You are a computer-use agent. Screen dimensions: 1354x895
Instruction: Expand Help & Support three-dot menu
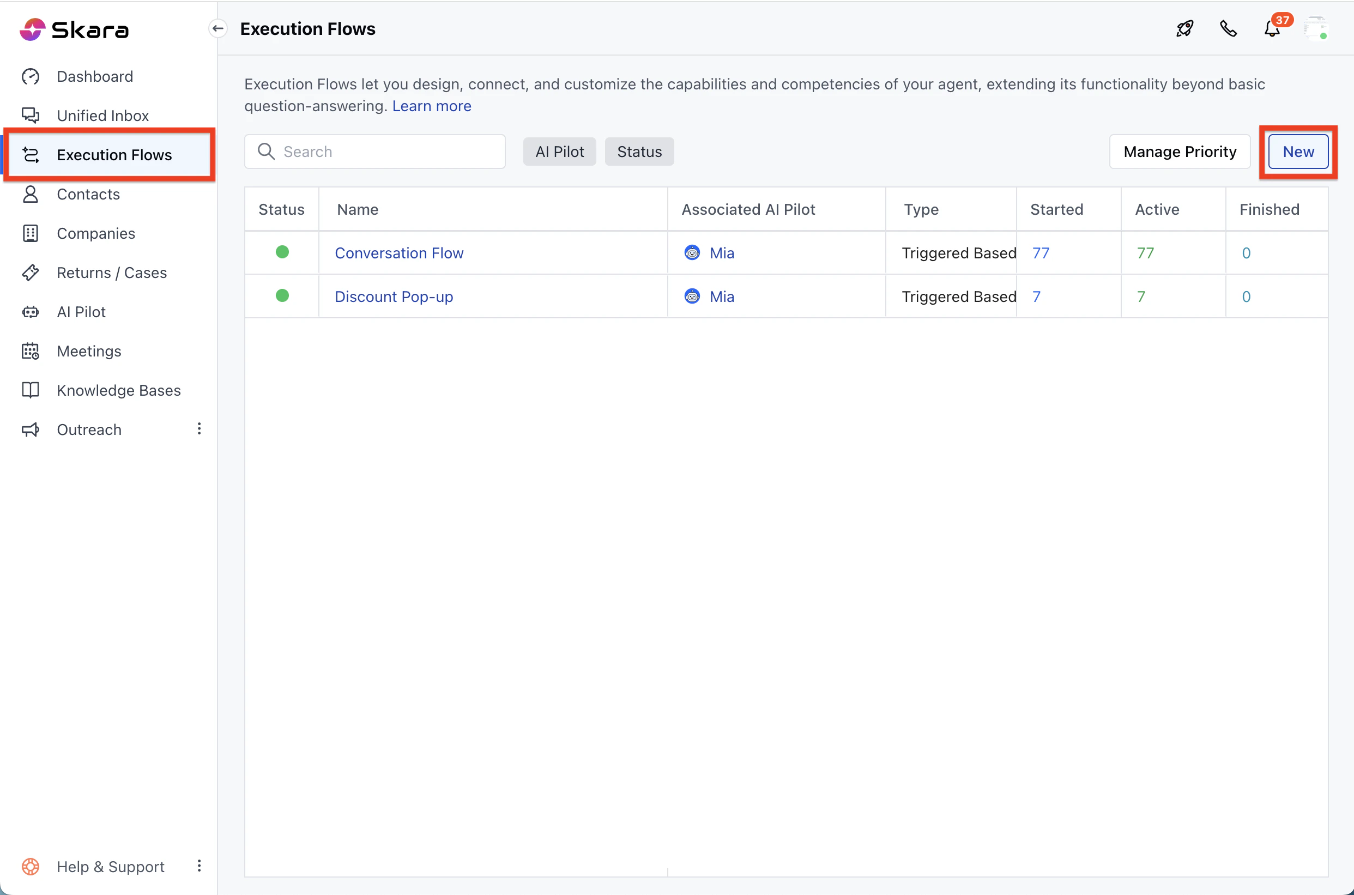coord(199,866)
